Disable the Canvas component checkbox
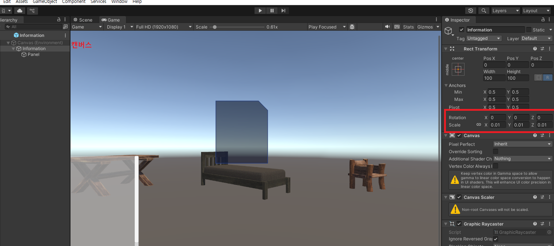Screen dimensions: 554x246 (x=459, y=135)
